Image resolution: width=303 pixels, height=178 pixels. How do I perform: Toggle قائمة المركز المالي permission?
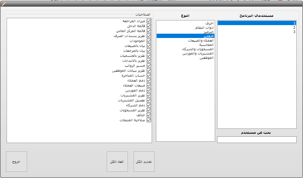tap(149, 31)
